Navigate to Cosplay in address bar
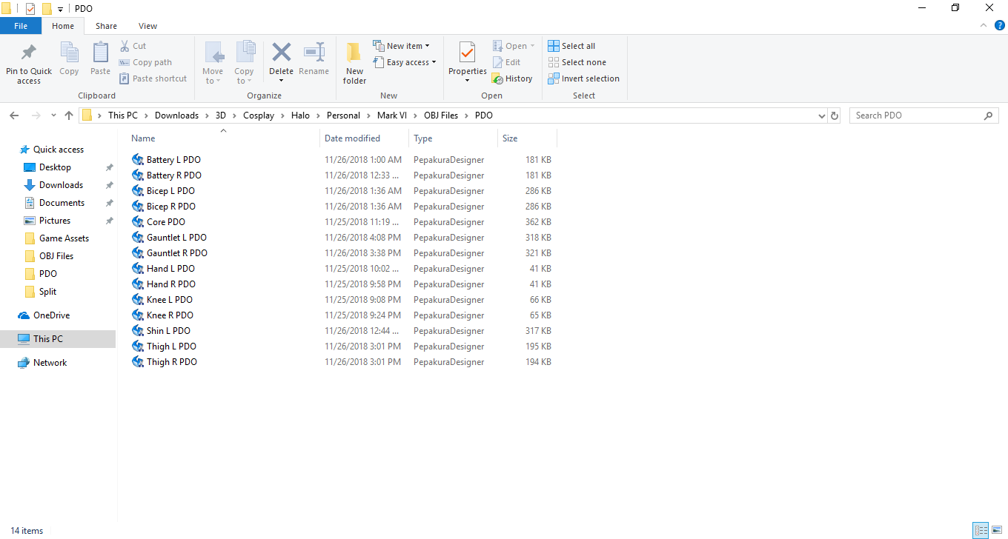The width and height of the screenshot is (1008, 539). pyautogui.click(x=259, y=115)
